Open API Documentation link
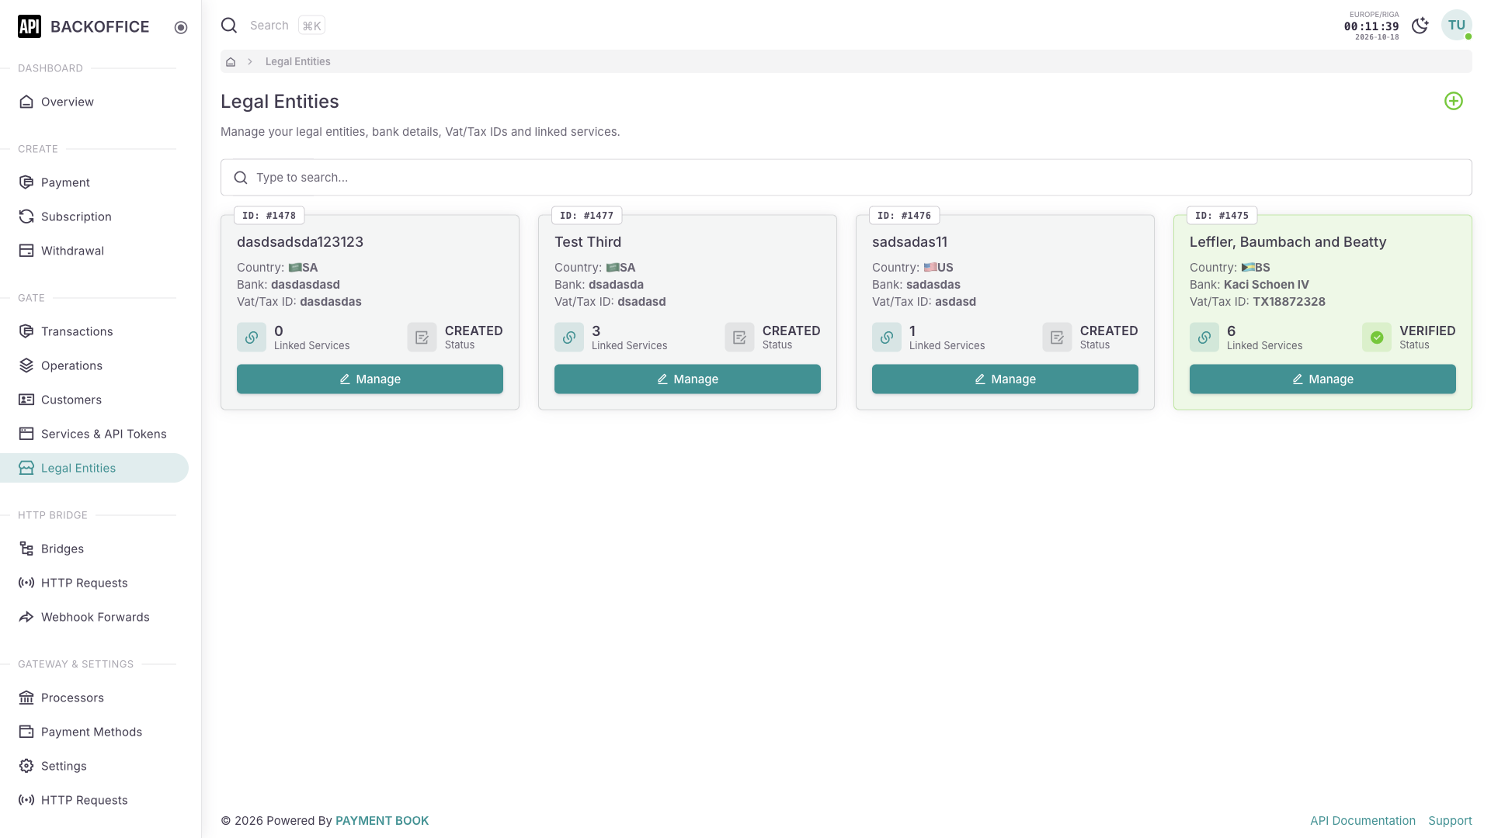Image resolution: width=1491 pixels, height=838 pixels. (1363, 821)
